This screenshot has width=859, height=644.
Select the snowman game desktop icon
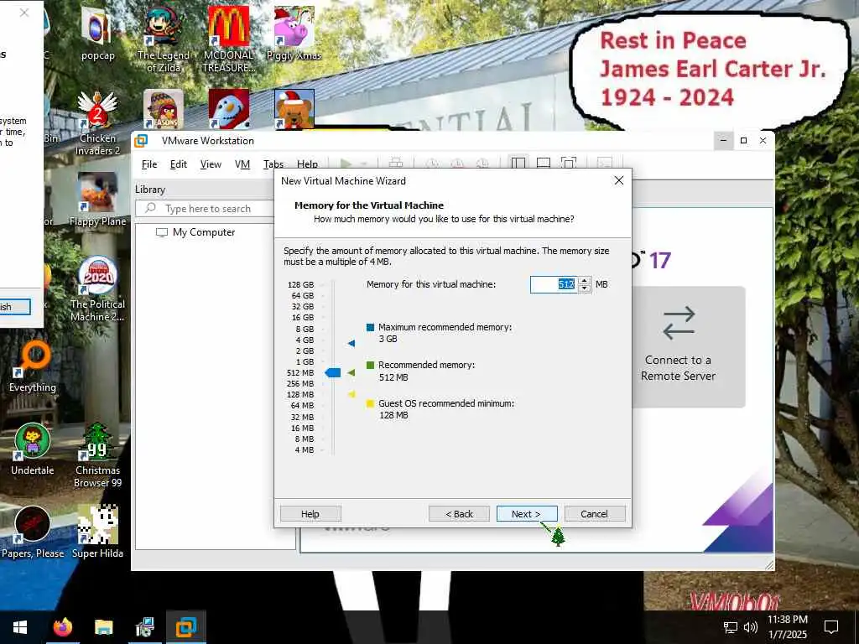(x=228, y=110)
